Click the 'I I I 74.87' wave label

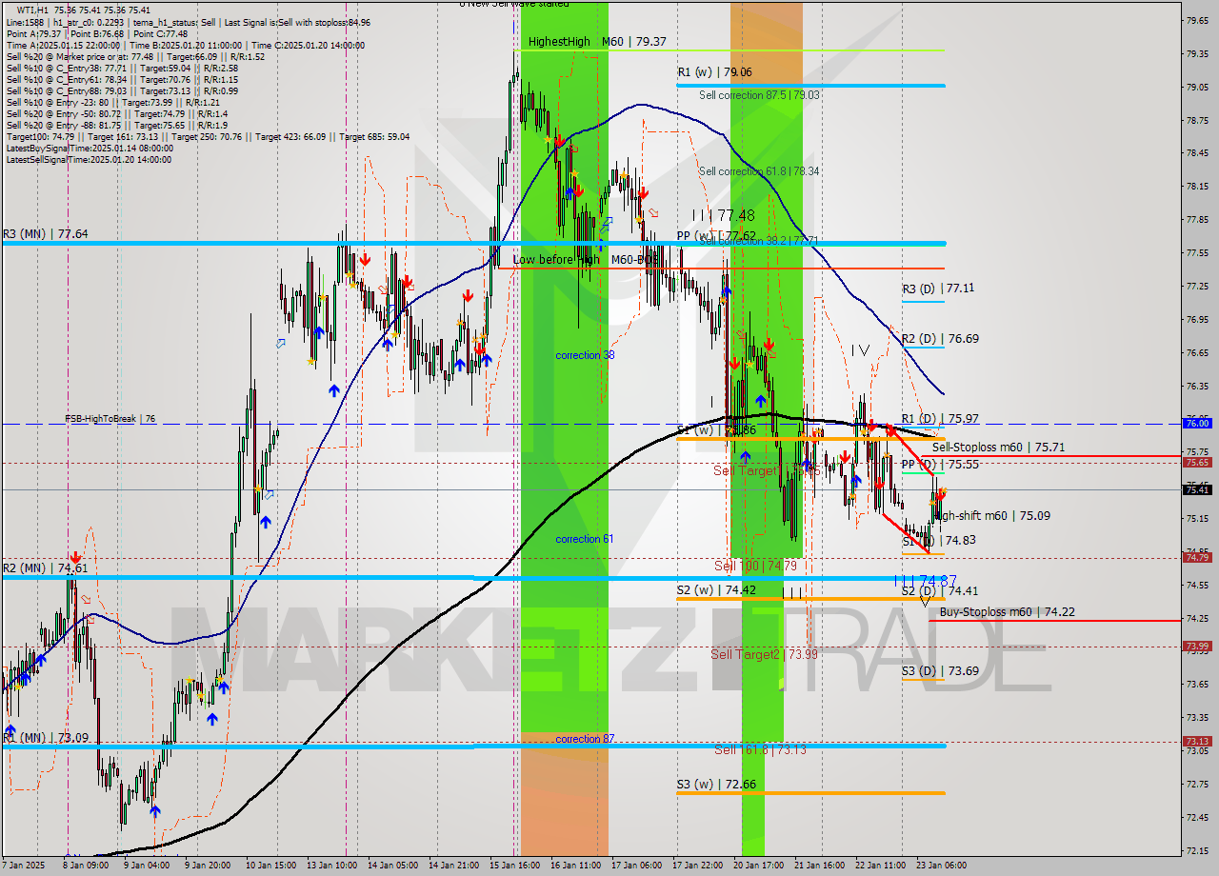click(x=925, y=580)
